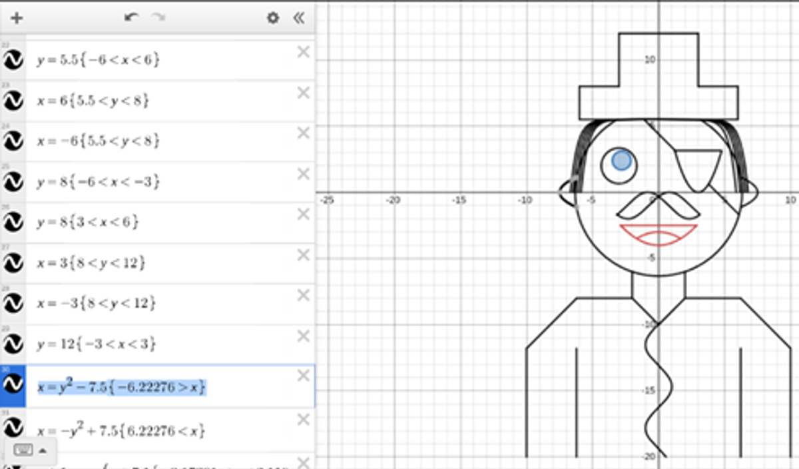Image resolution: width=799 pixels, height=469 pixels.
Task: Click the plus Add Item button
Action: (x=17, y=18)
